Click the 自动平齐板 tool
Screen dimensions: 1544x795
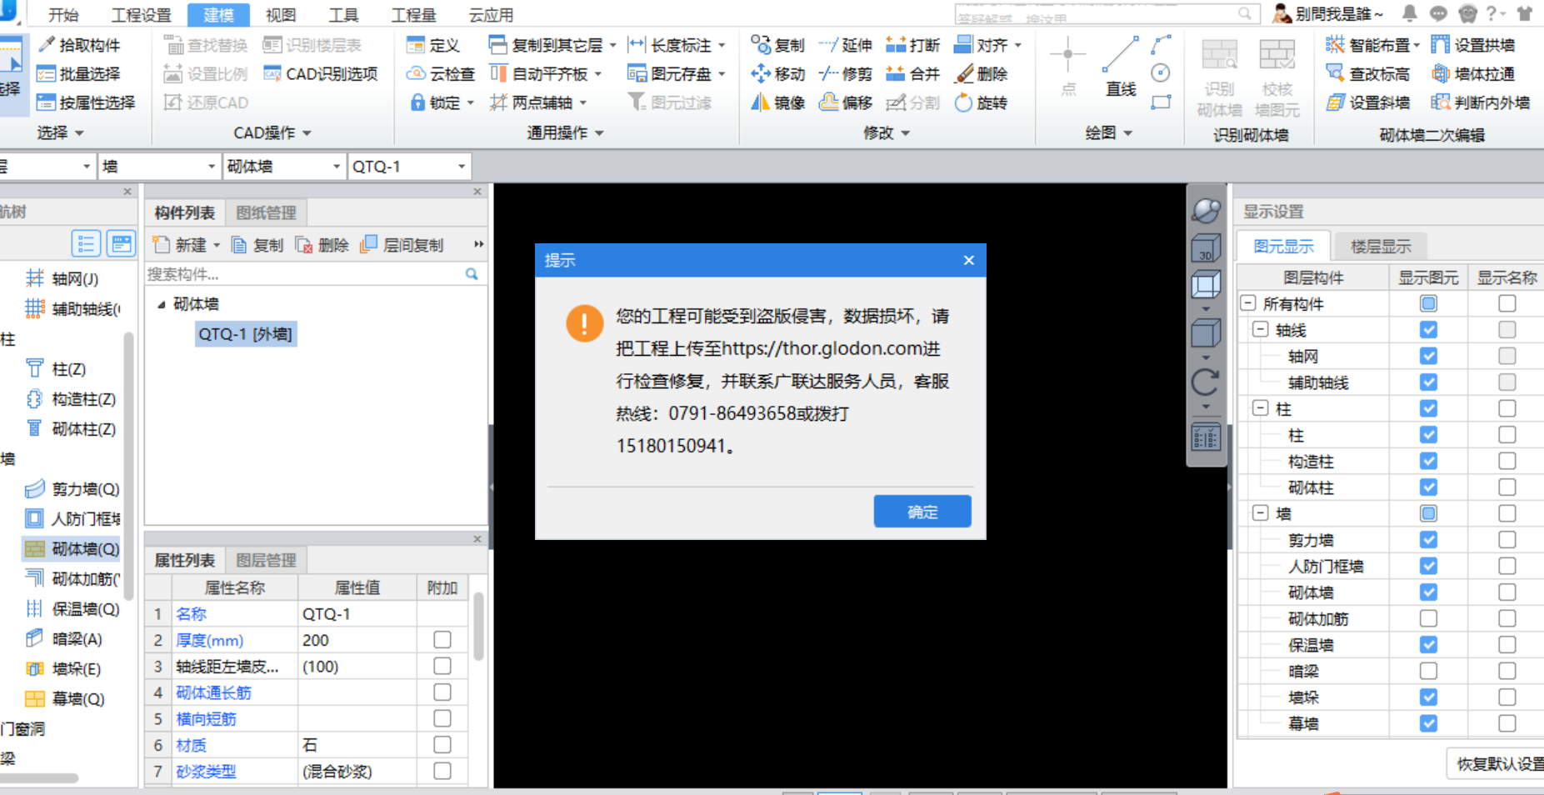[546, 74]
